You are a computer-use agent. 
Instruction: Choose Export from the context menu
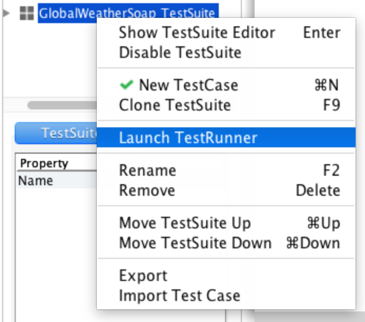[x=226, y=276]
